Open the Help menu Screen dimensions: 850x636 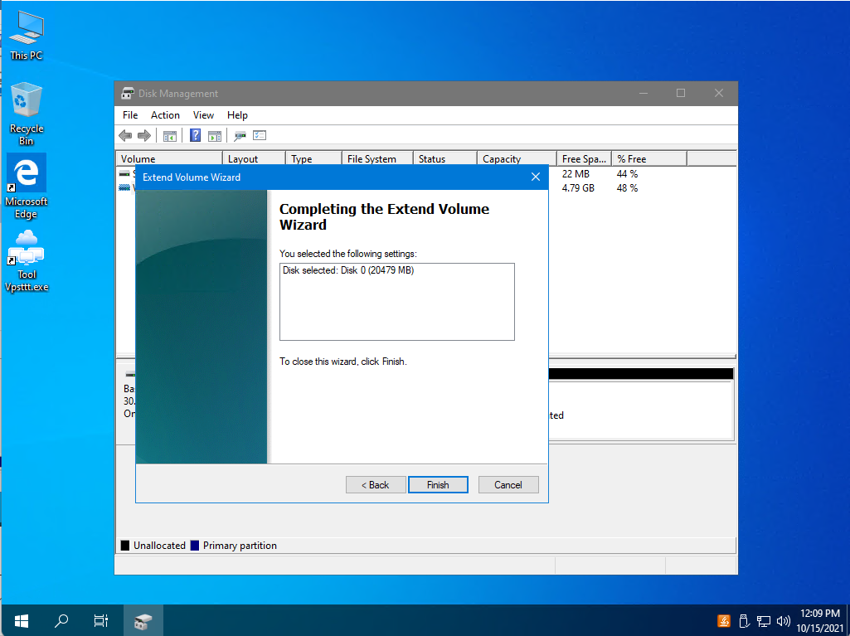(237, 115)
